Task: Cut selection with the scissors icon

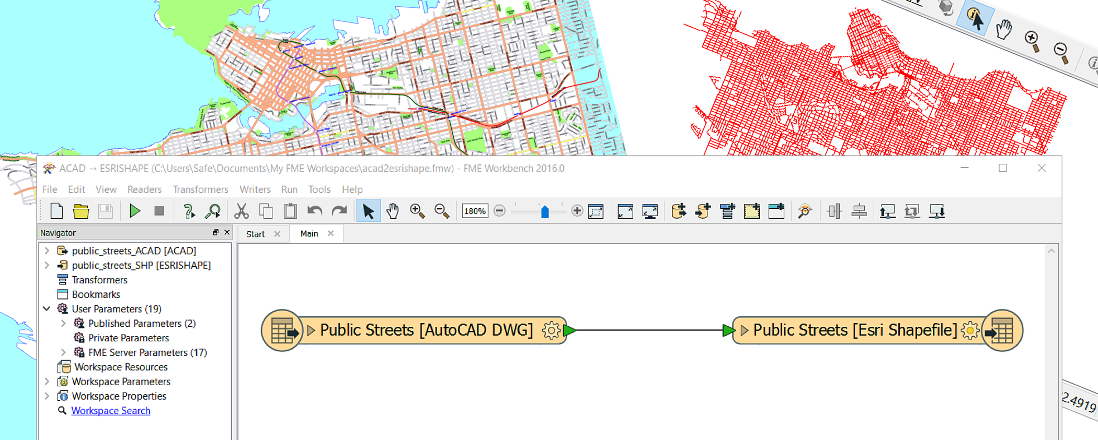Action: [x=241, y=211]
